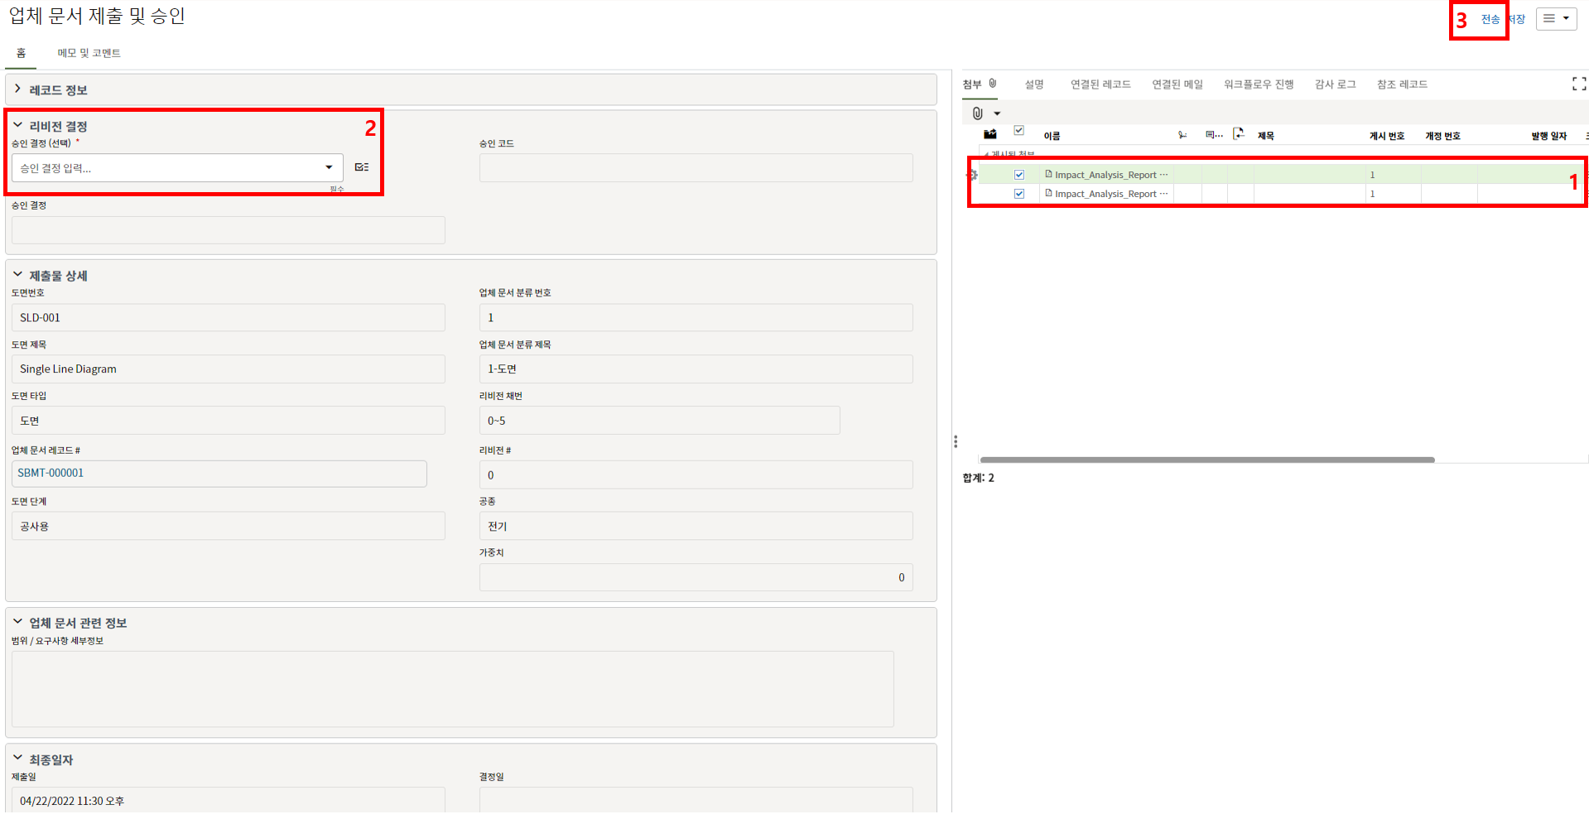Open the hamburger menu dropdown at top right

pyautogui.click(x=1556, y=19)
